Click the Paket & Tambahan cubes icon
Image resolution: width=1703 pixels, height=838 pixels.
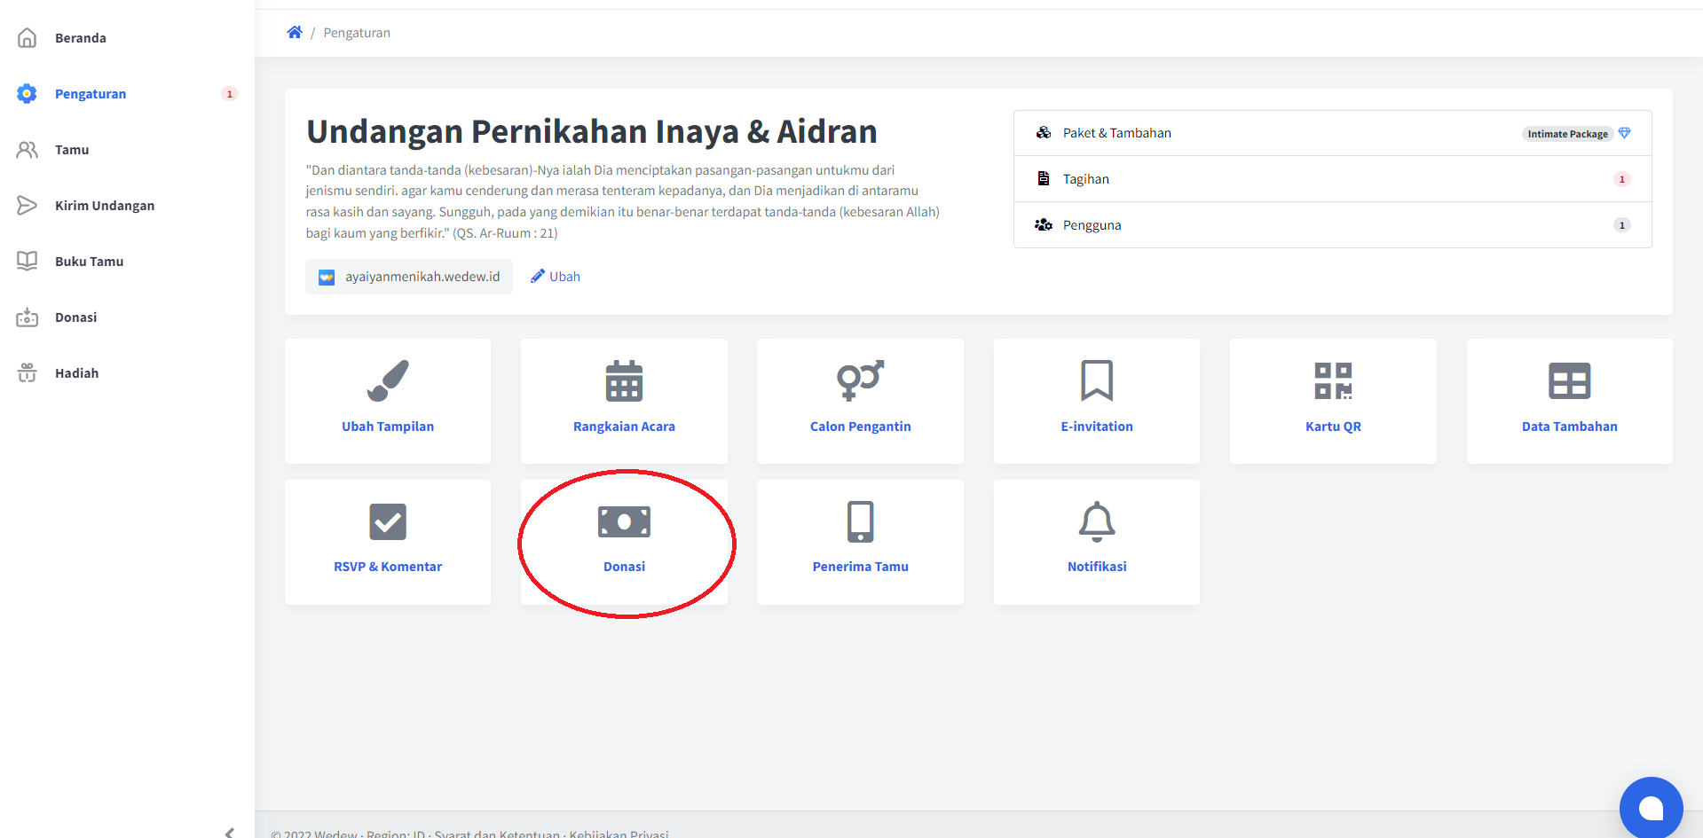click(x=1044, y=133)
